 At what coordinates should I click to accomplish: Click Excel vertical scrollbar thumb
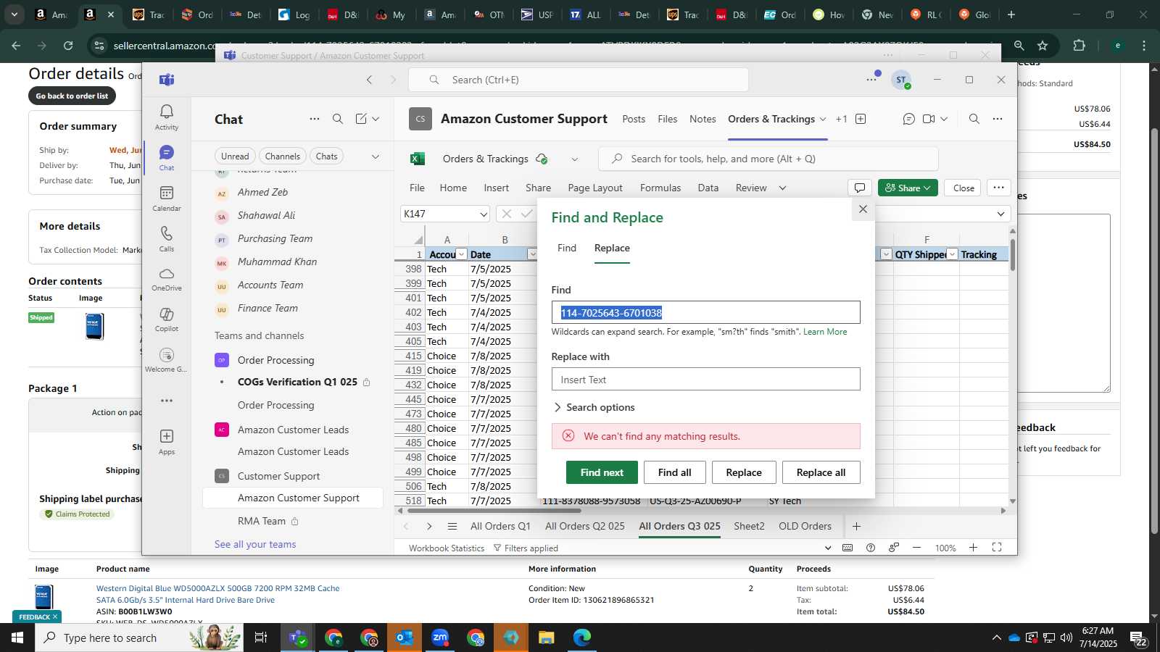[1013, 254]
